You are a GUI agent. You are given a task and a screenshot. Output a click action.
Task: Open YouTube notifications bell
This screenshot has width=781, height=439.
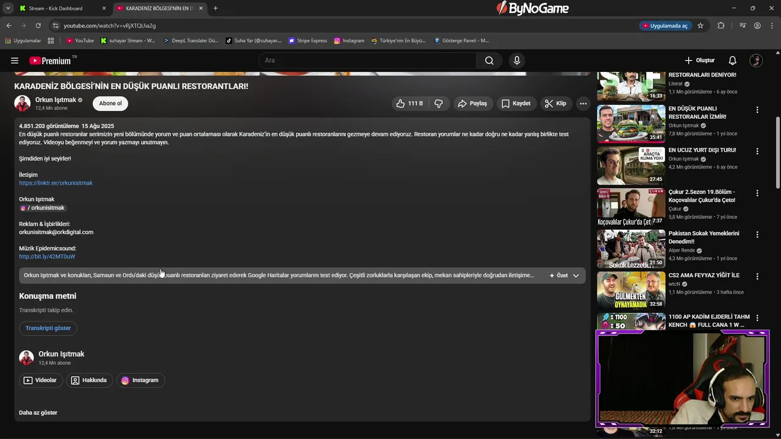click(733, 60)
